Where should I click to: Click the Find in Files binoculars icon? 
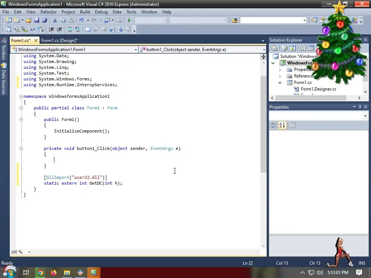tap(234, 20)
